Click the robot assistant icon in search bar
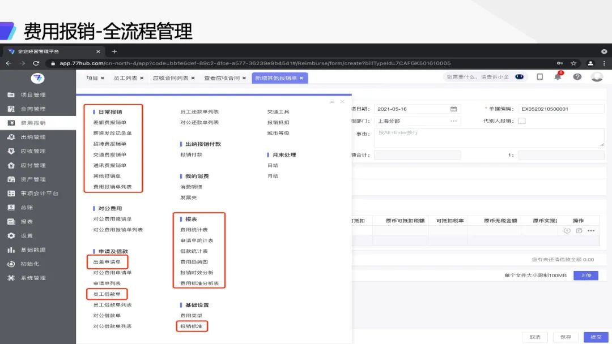The width and height of the screenshot is (612, 344). coord(519,77)
